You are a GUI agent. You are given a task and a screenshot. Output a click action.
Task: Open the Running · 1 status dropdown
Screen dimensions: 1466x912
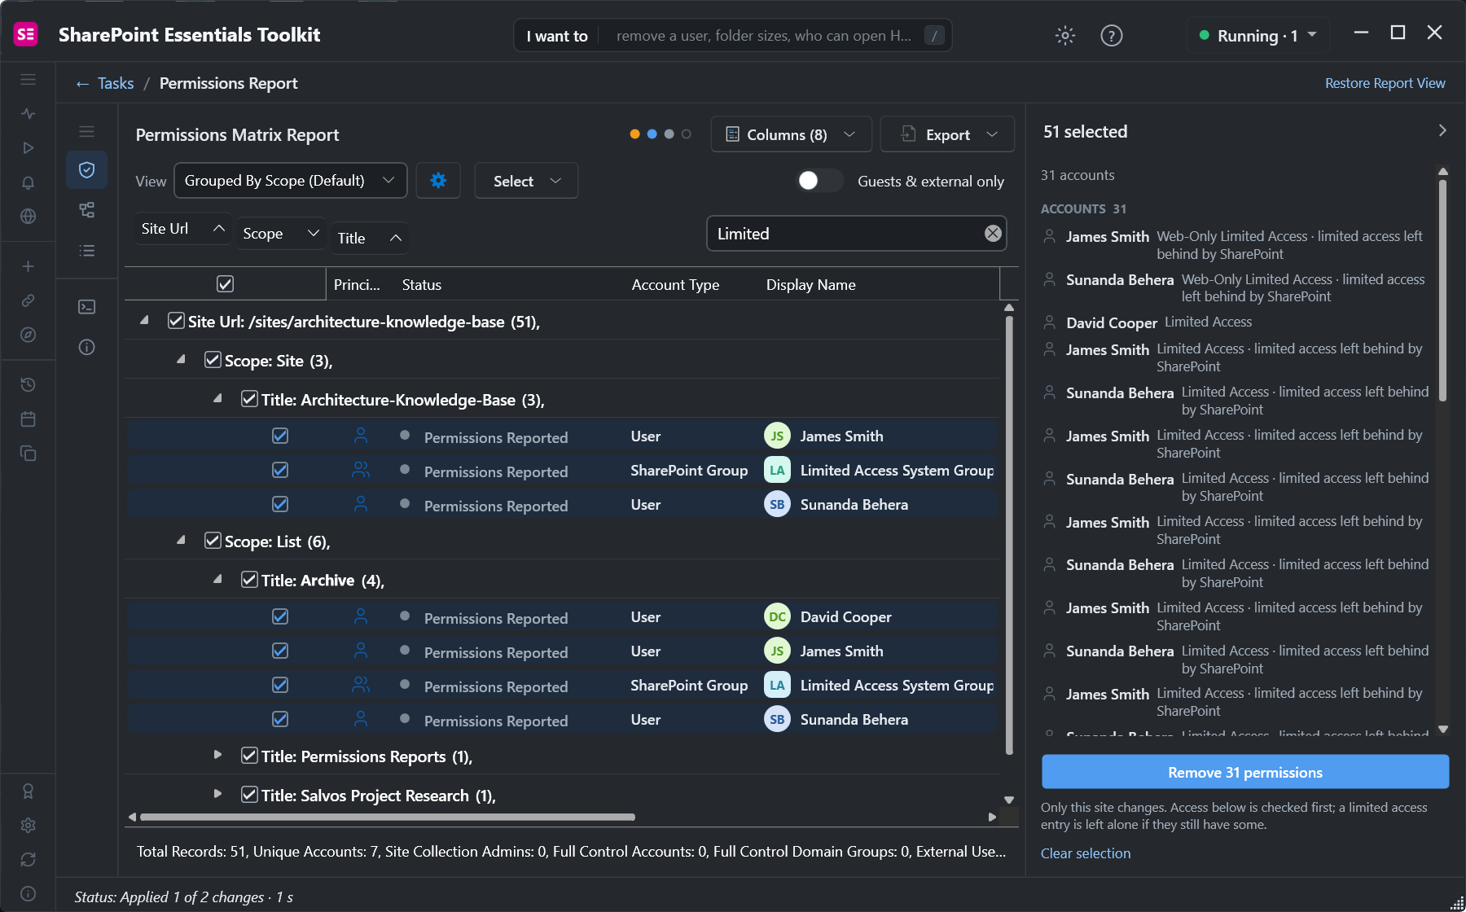[1258, 36]
